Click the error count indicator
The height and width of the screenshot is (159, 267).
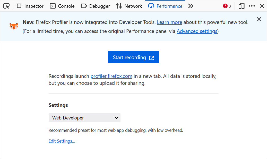(x=227, y=6)
